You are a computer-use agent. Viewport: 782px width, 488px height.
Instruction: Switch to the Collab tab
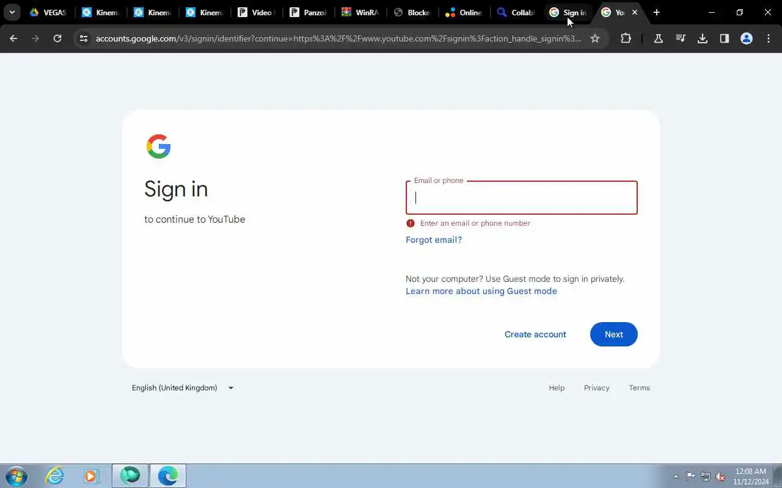pos(516,12)
